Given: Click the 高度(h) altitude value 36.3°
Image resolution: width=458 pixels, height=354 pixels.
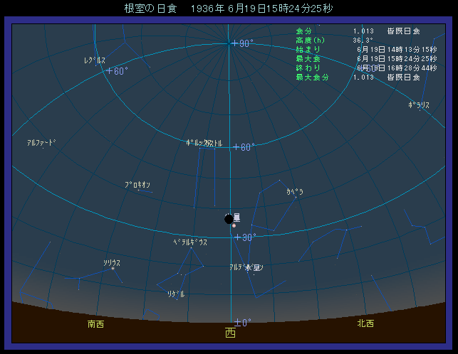Looking at the screenshot, I should 363,41.
